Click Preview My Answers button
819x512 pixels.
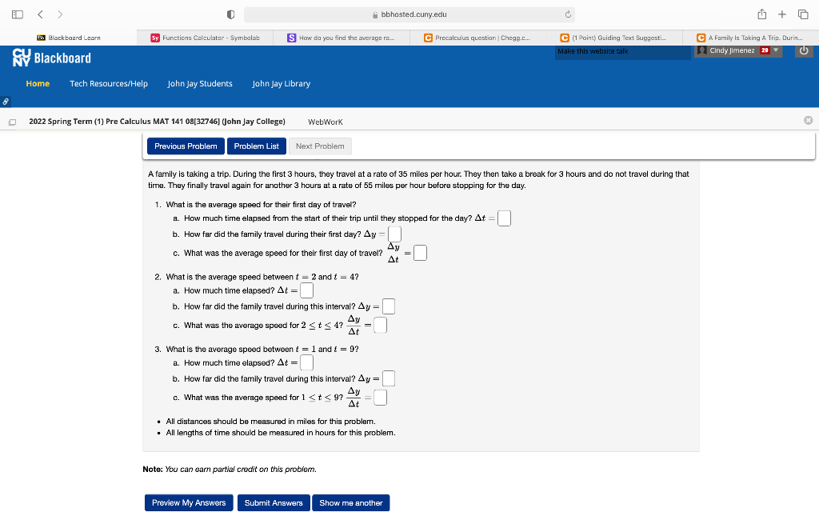click(189, 502)
